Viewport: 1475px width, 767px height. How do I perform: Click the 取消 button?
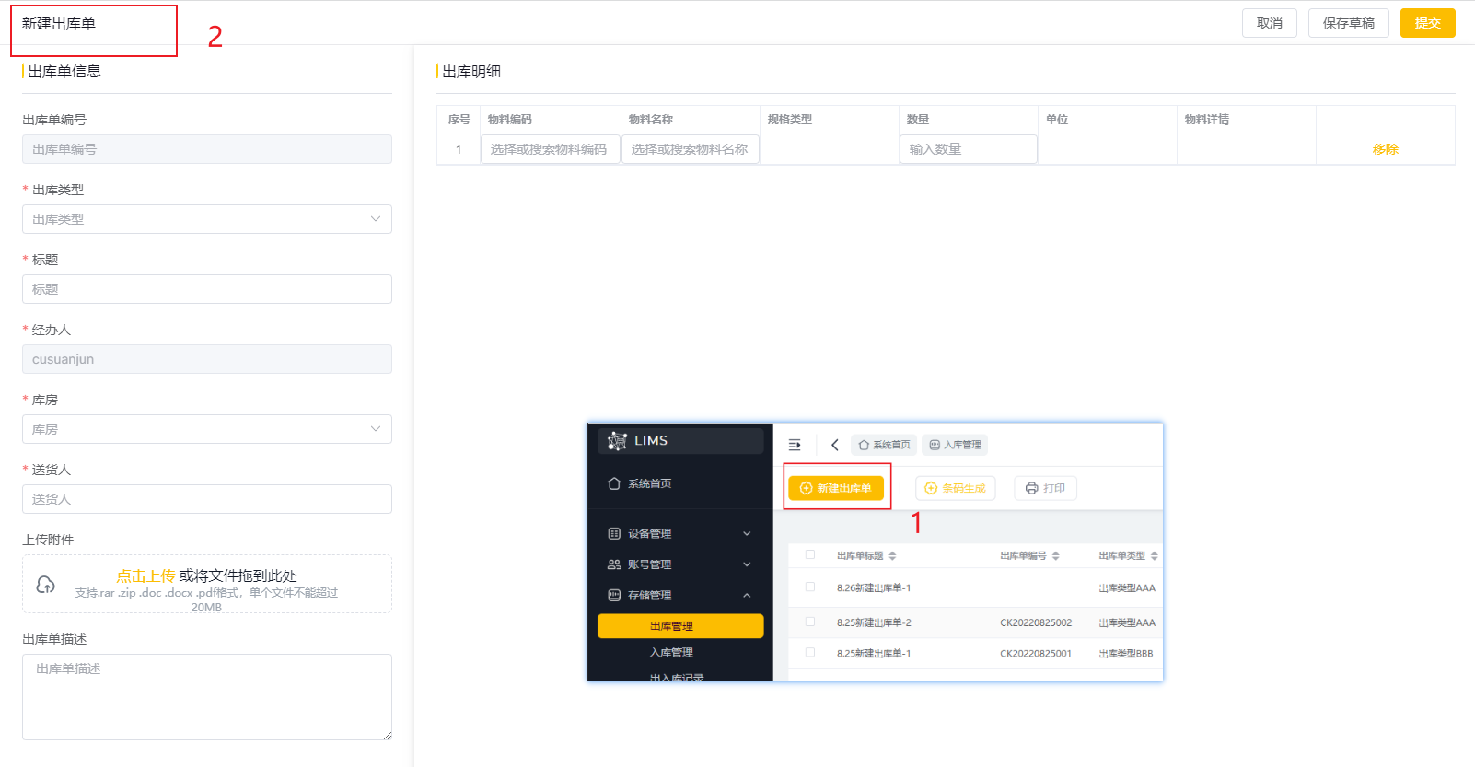pos(1269,23)
